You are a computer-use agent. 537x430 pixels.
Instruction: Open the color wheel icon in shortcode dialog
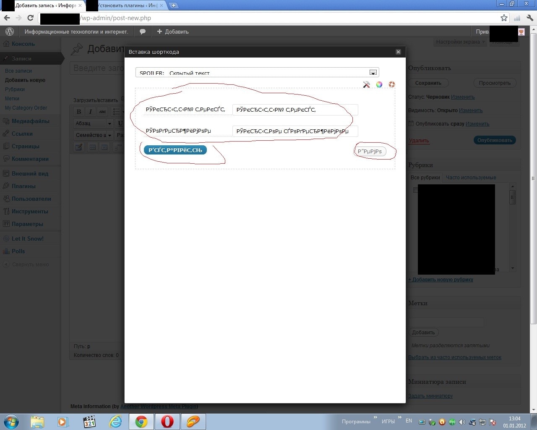point(379,84)
